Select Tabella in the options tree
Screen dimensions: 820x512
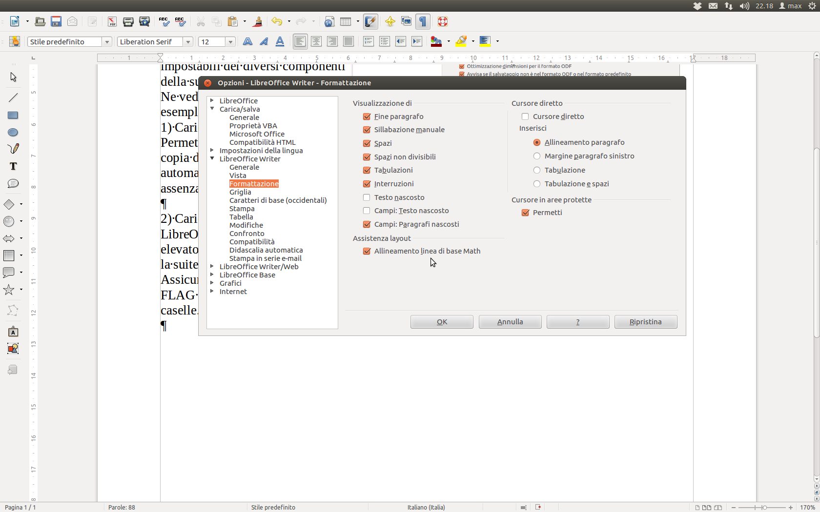pos(241,217)
